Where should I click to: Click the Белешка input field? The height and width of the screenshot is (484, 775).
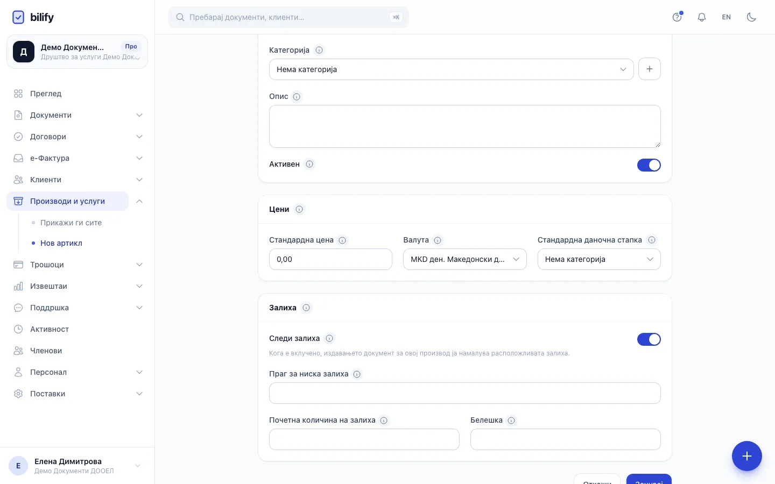click(x=566, y=439)
